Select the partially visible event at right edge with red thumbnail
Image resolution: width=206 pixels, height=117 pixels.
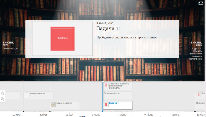(x=200, y=95)
